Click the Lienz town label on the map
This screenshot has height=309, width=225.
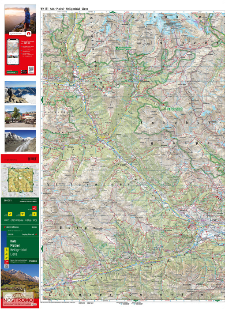214,220
